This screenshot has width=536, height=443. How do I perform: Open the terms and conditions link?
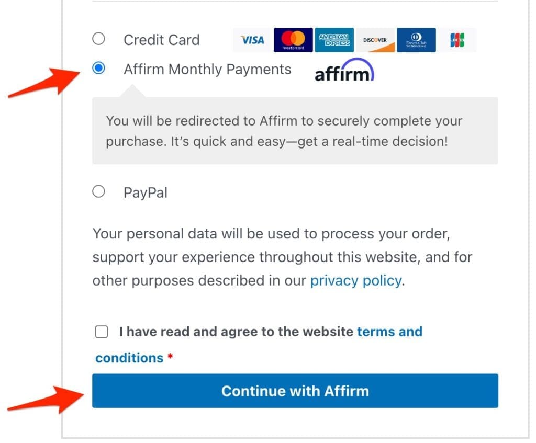[x=259, y=345]
